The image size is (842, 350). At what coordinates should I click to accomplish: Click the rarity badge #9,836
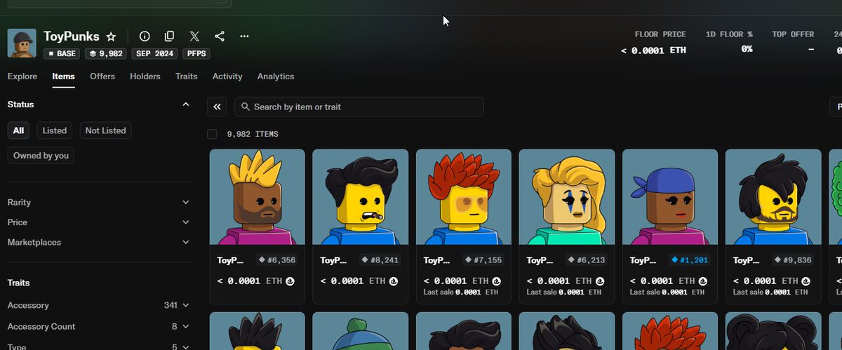793,260
